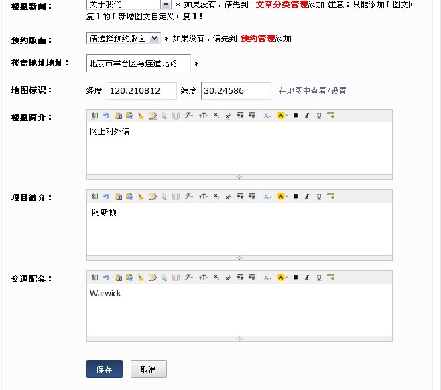The width and height of the screenshot is (441, 390).
Task: Click Superscript icon in 交通配套 editor toolbar
Action: click(228, 276)
